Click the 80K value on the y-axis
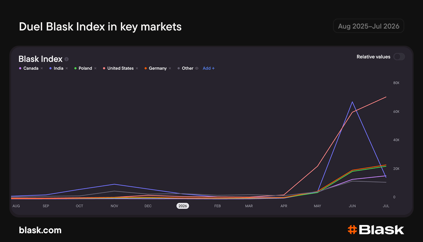The width and height of the screenshot is (423, 242). tap(396, 83)
